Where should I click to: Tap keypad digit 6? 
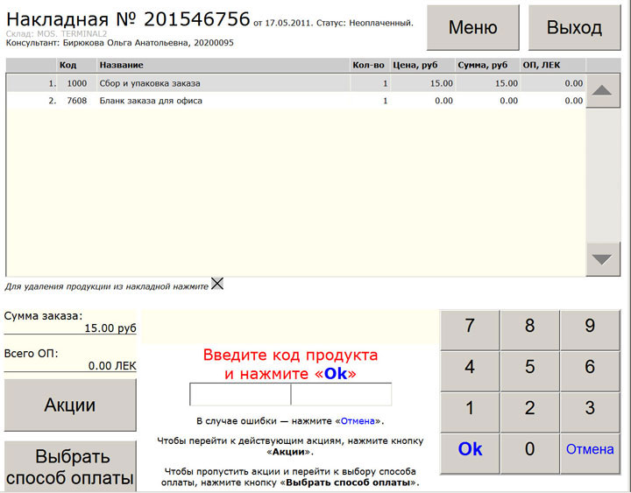pos(590,370)
